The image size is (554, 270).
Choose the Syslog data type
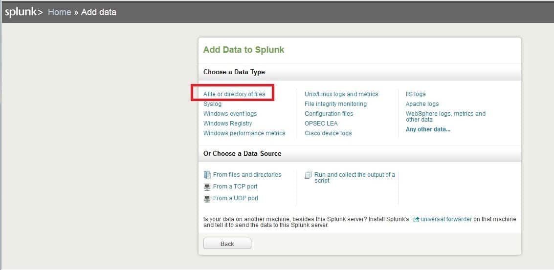tap(212, 104)
